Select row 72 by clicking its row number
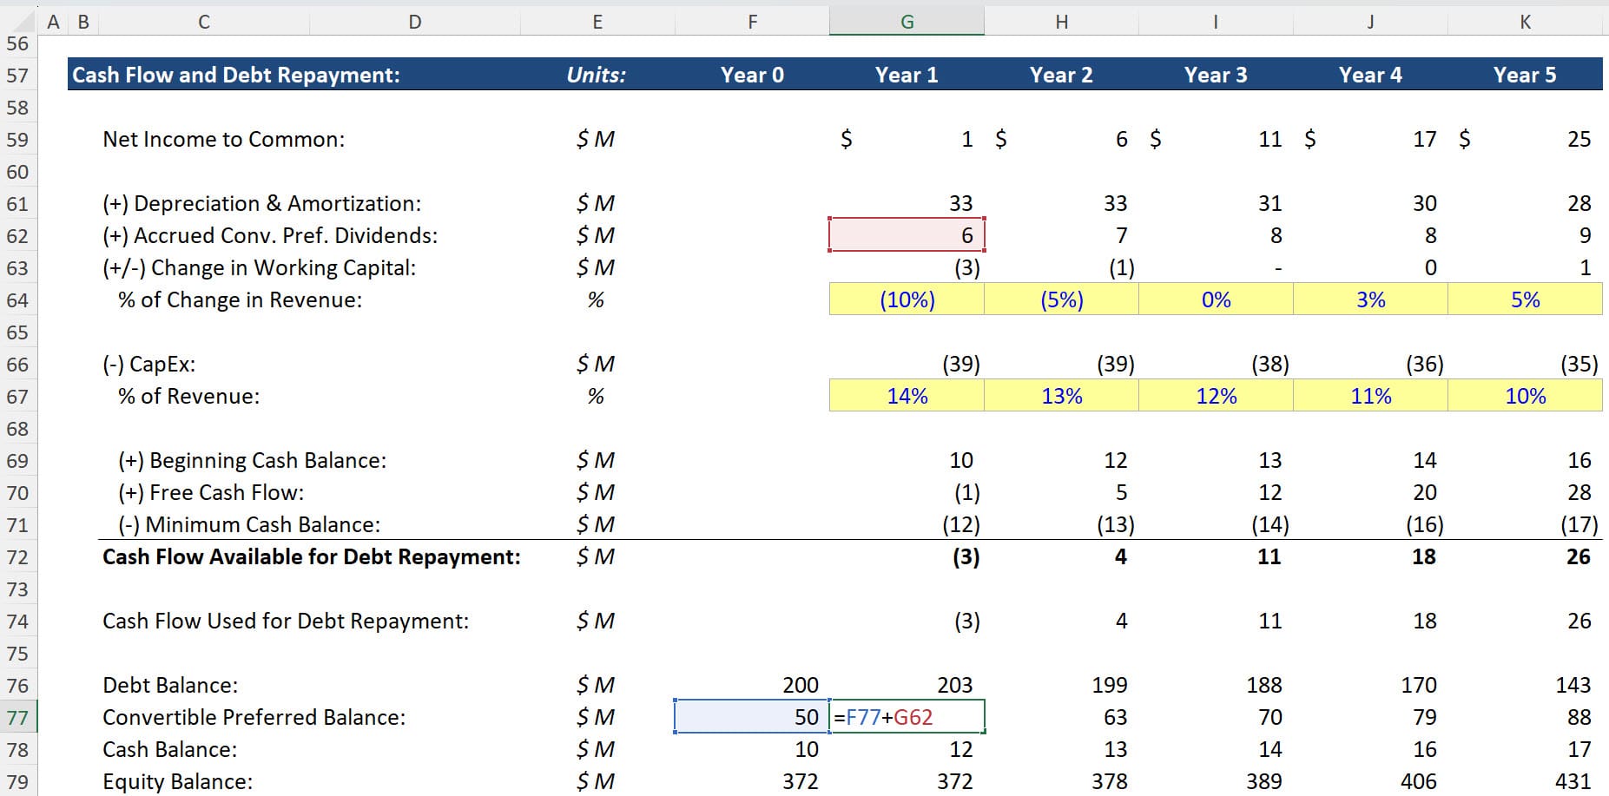The height and width of the screenshot is (796, 1609). pos(19,556)
